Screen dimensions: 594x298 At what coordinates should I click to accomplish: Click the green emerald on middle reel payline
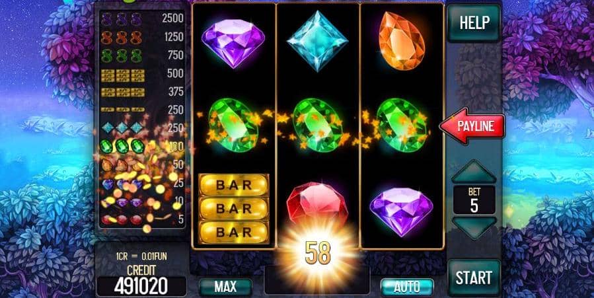(x=317, y=125)
